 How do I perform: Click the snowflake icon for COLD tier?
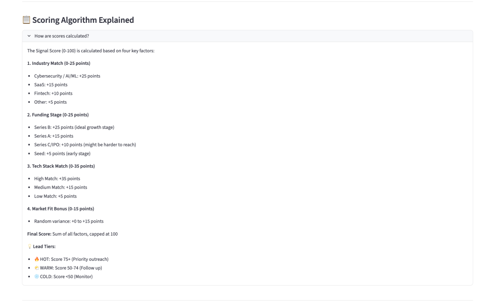[37, 277]
